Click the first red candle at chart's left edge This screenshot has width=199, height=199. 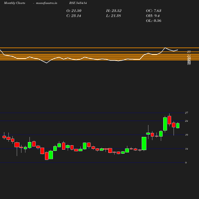[x=4, y=137]
